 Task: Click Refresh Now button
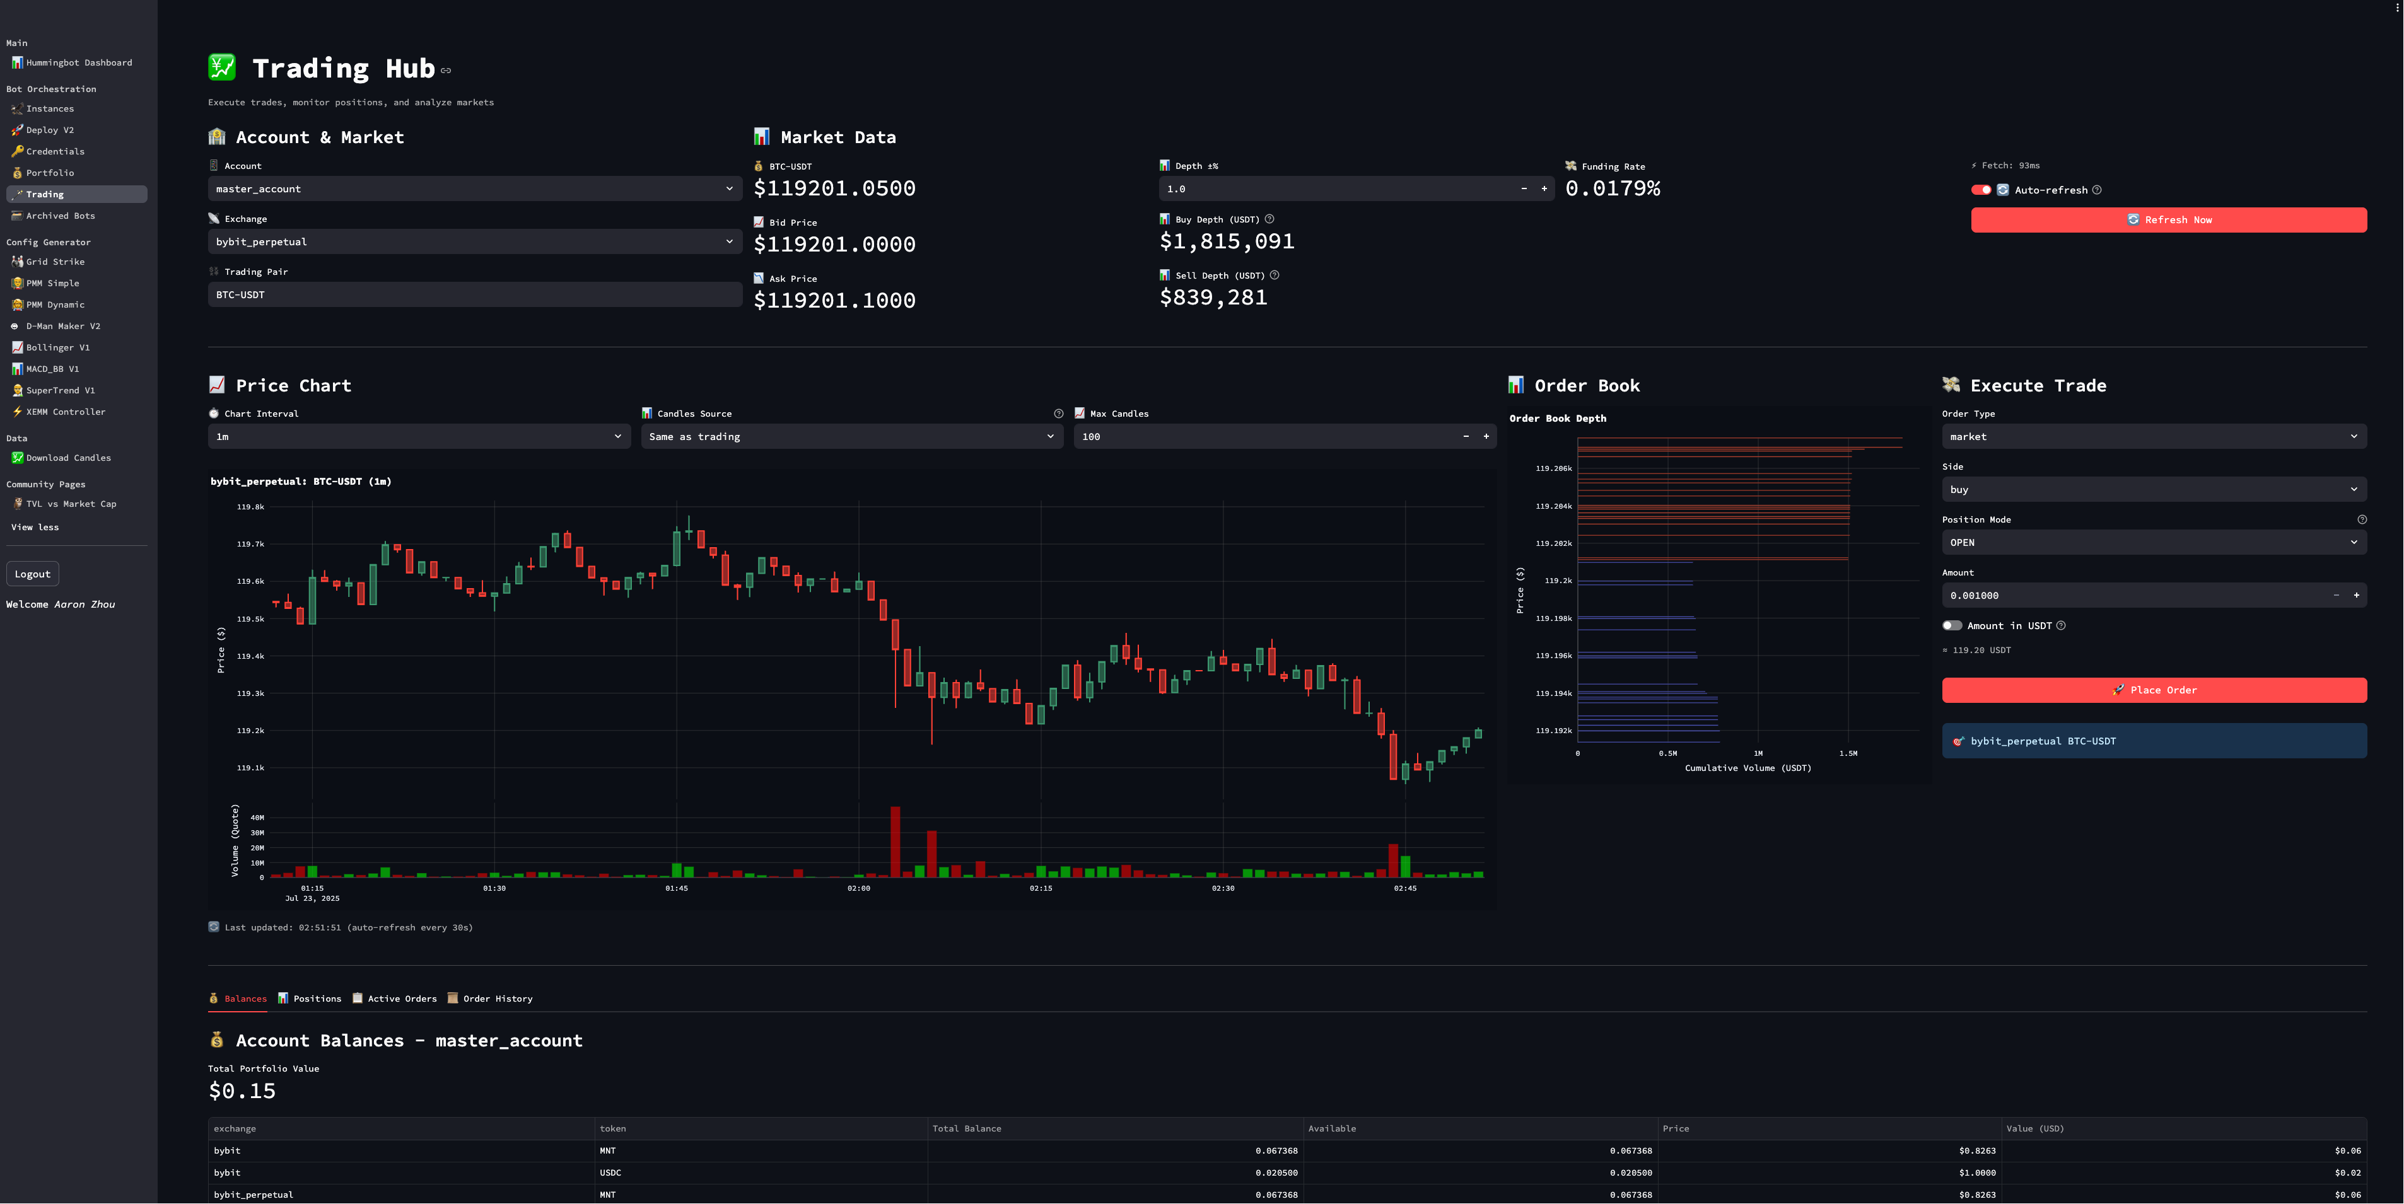[x=2169, y=220]
